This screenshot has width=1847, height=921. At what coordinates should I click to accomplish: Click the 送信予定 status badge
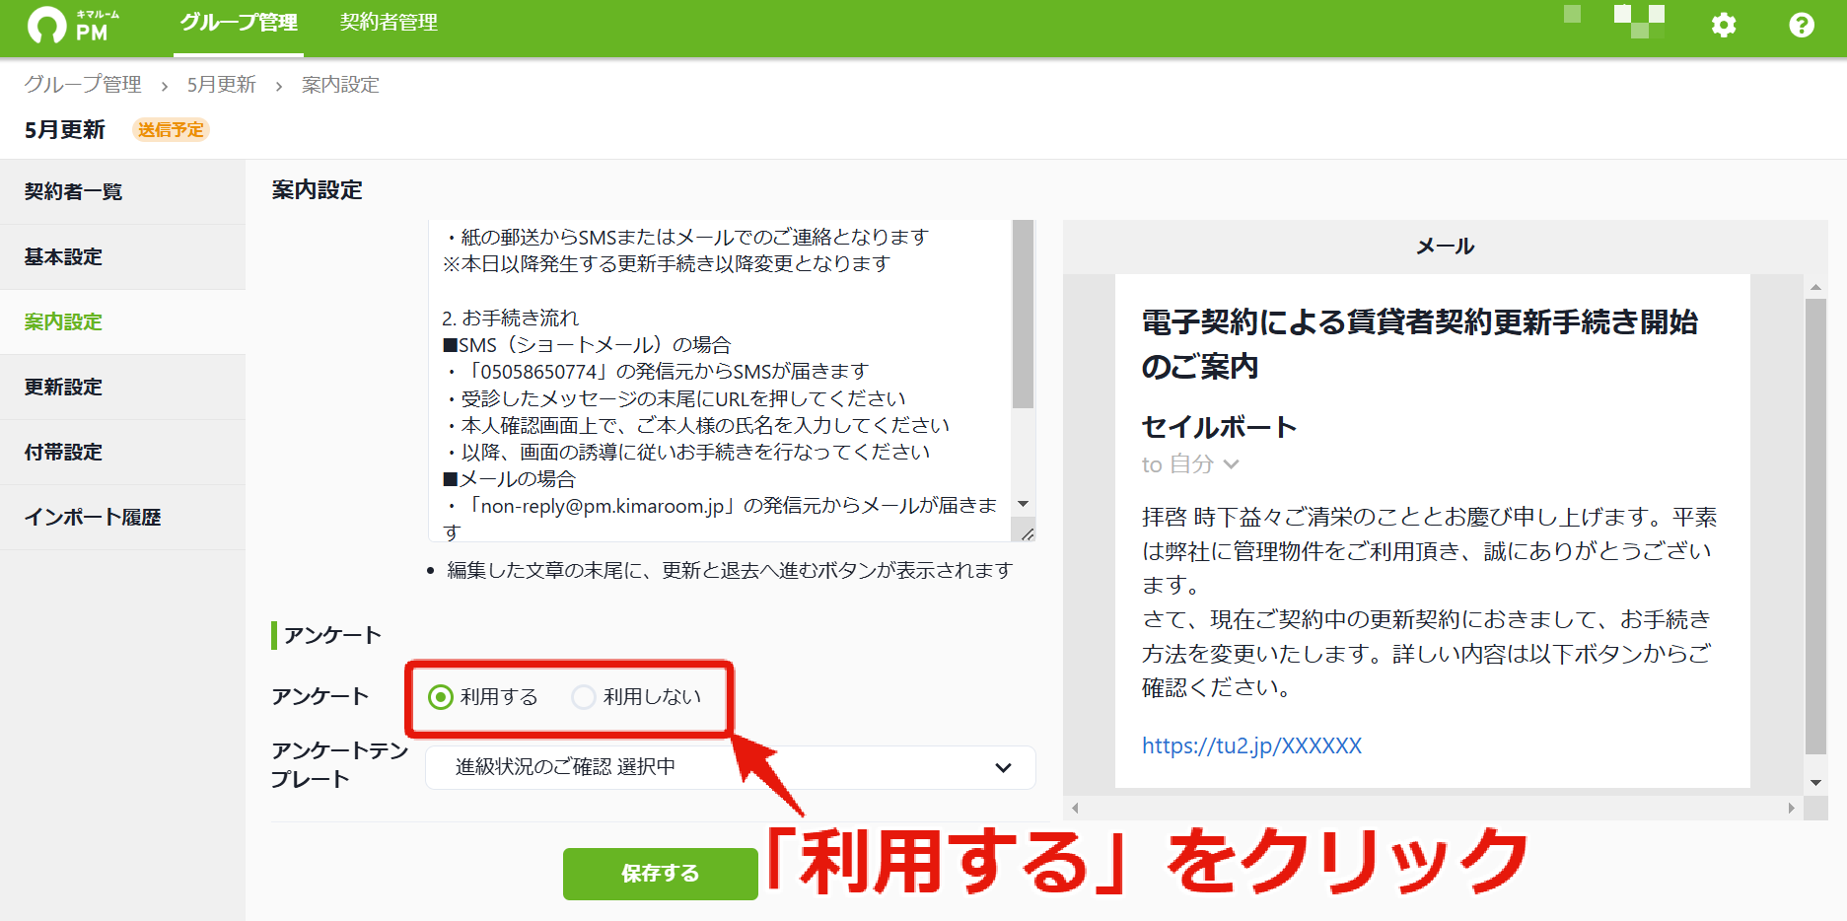(x=171, y=129)
